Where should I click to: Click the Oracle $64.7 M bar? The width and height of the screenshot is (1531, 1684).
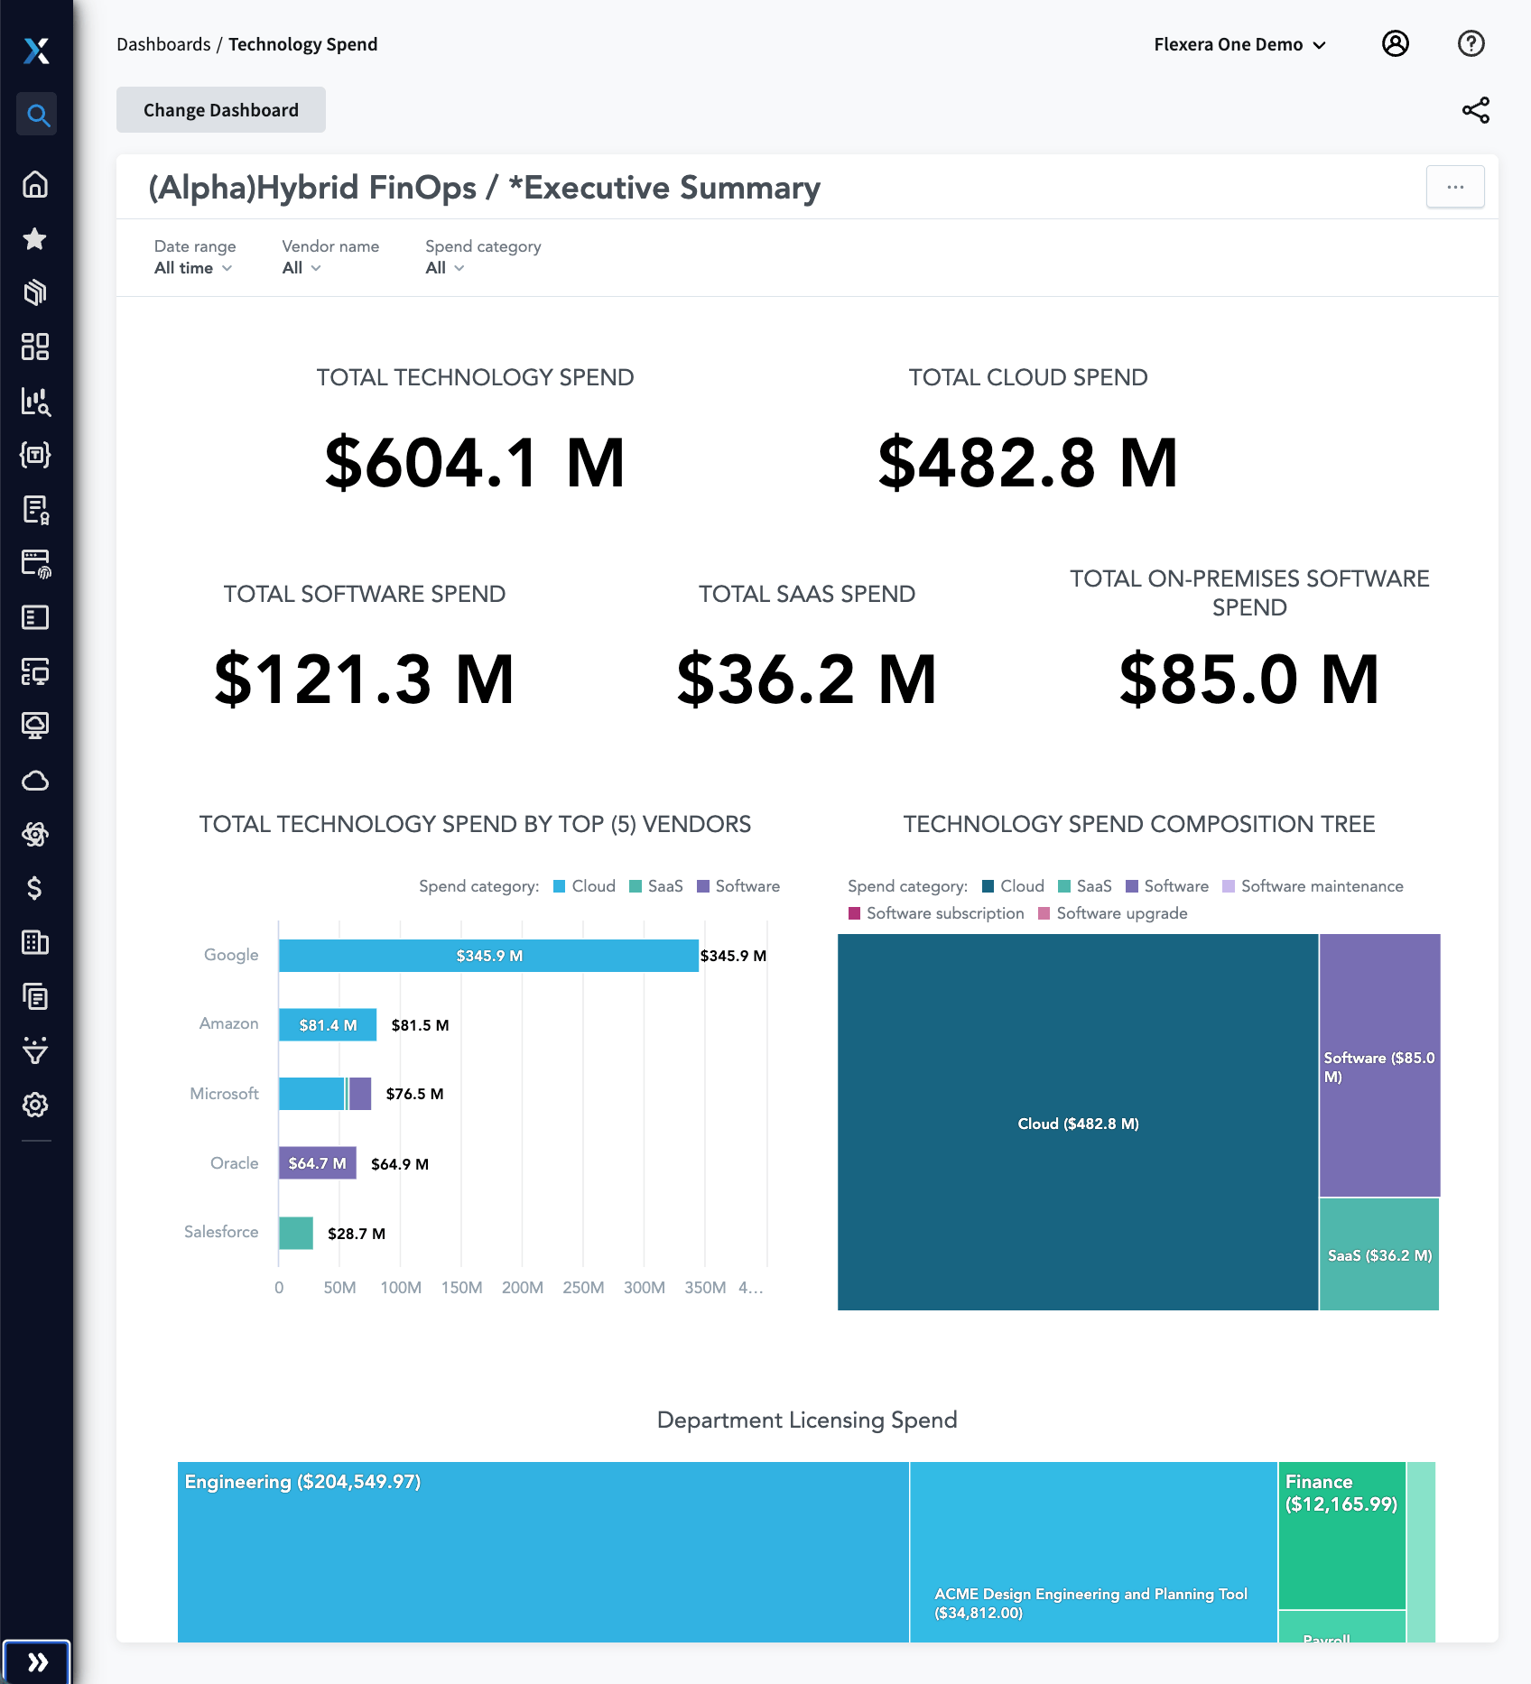tap(318, 1163)
